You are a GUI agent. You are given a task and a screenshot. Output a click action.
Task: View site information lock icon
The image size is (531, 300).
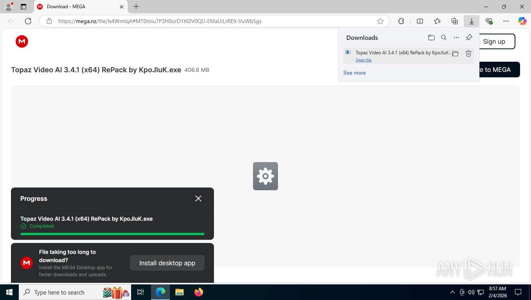(x=49, y=21)
